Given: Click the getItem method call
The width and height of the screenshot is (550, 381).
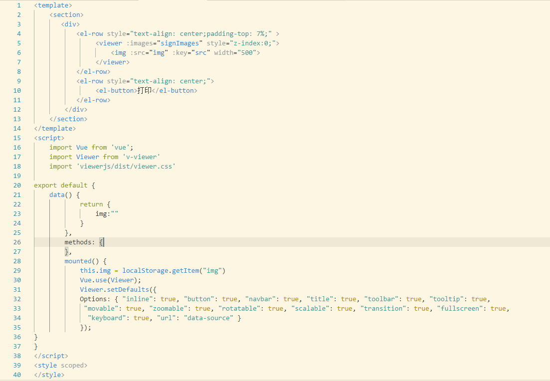Looking at the screenshot, I should click(185, 270).
